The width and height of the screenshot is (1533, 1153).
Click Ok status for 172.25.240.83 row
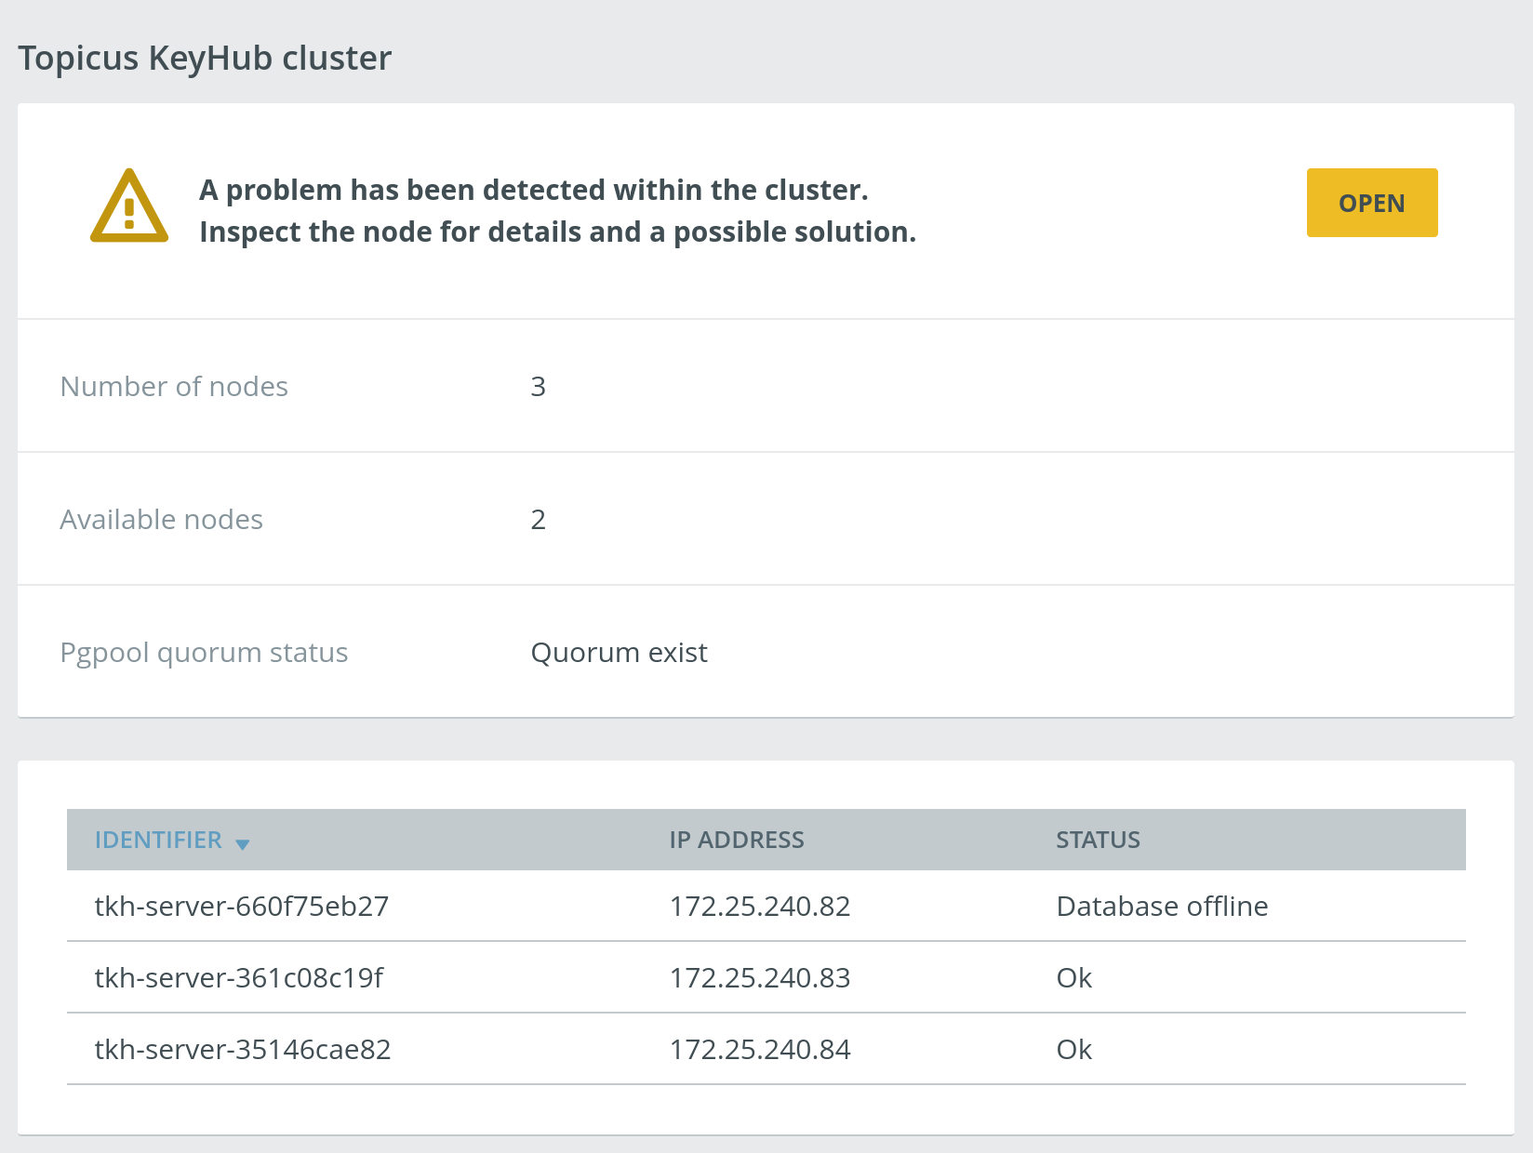[x=1074, y=977]
